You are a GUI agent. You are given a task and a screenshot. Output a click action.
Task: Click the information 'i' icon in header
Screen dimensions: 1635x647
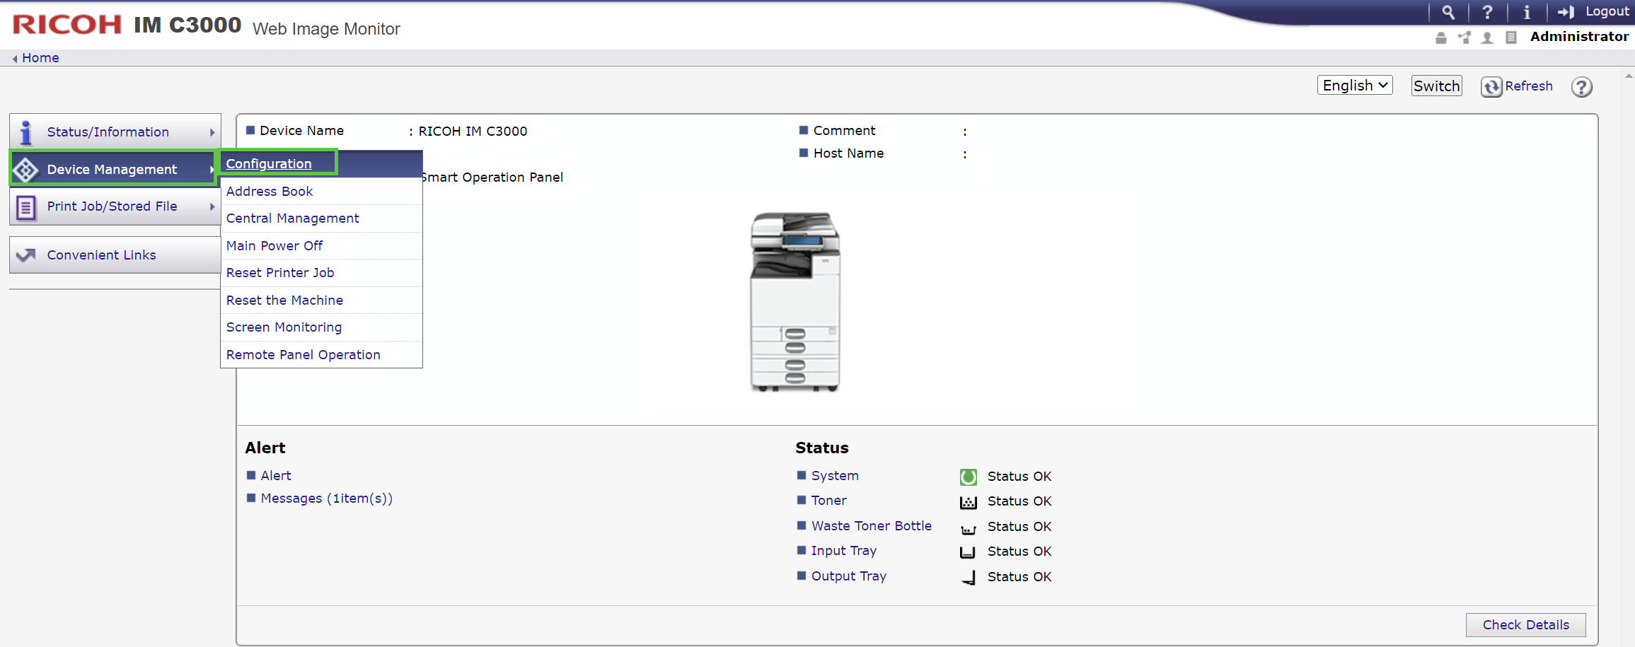[x=1526, y=12]
